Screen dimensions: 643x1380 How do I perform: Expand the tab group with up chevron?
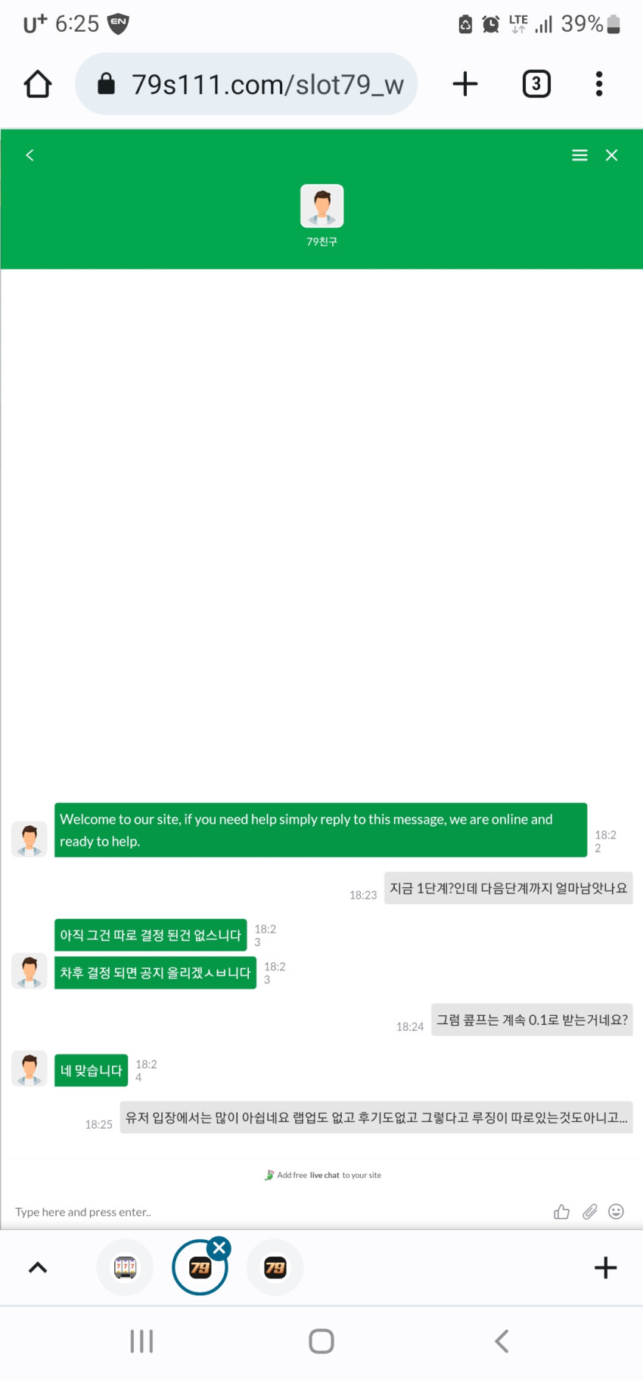[x=38, y=1267]
